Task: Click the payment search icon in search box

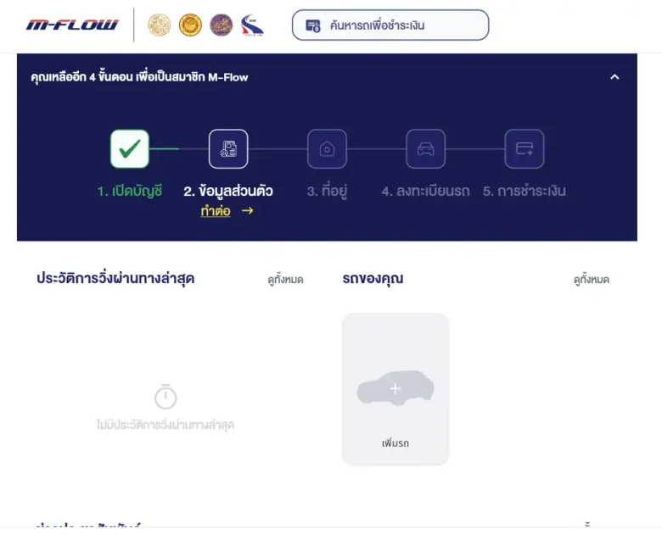Action: pyautogui.click(x=313, y=25)
